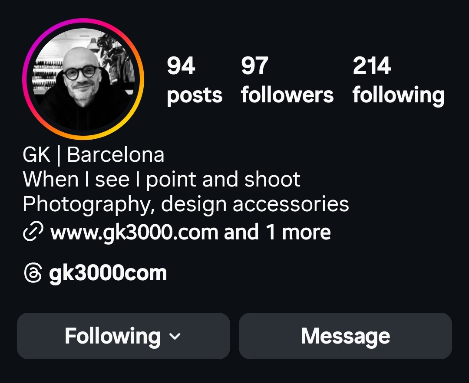Select the "followers" label text
The width and height of the screenshot is (469, 383).
[287, 95]
